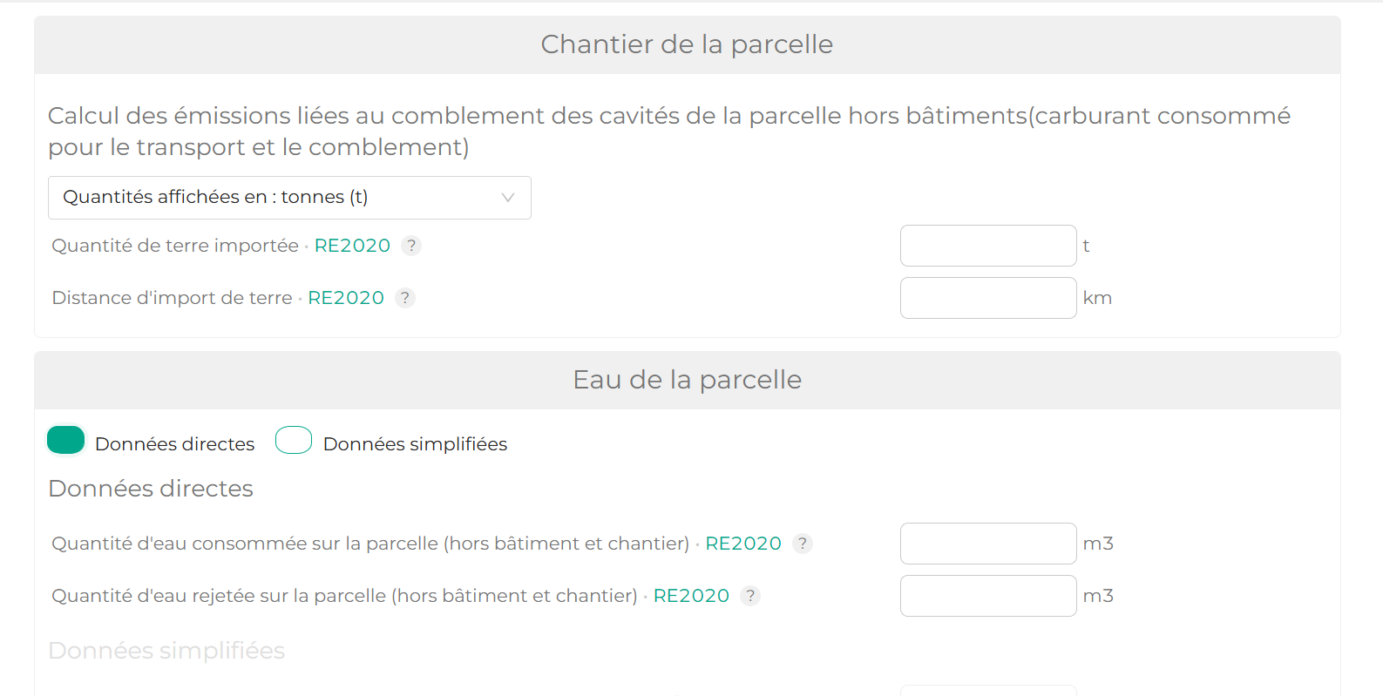
Task: Click the Données directes toggle label text
Action: coord(174,444)
